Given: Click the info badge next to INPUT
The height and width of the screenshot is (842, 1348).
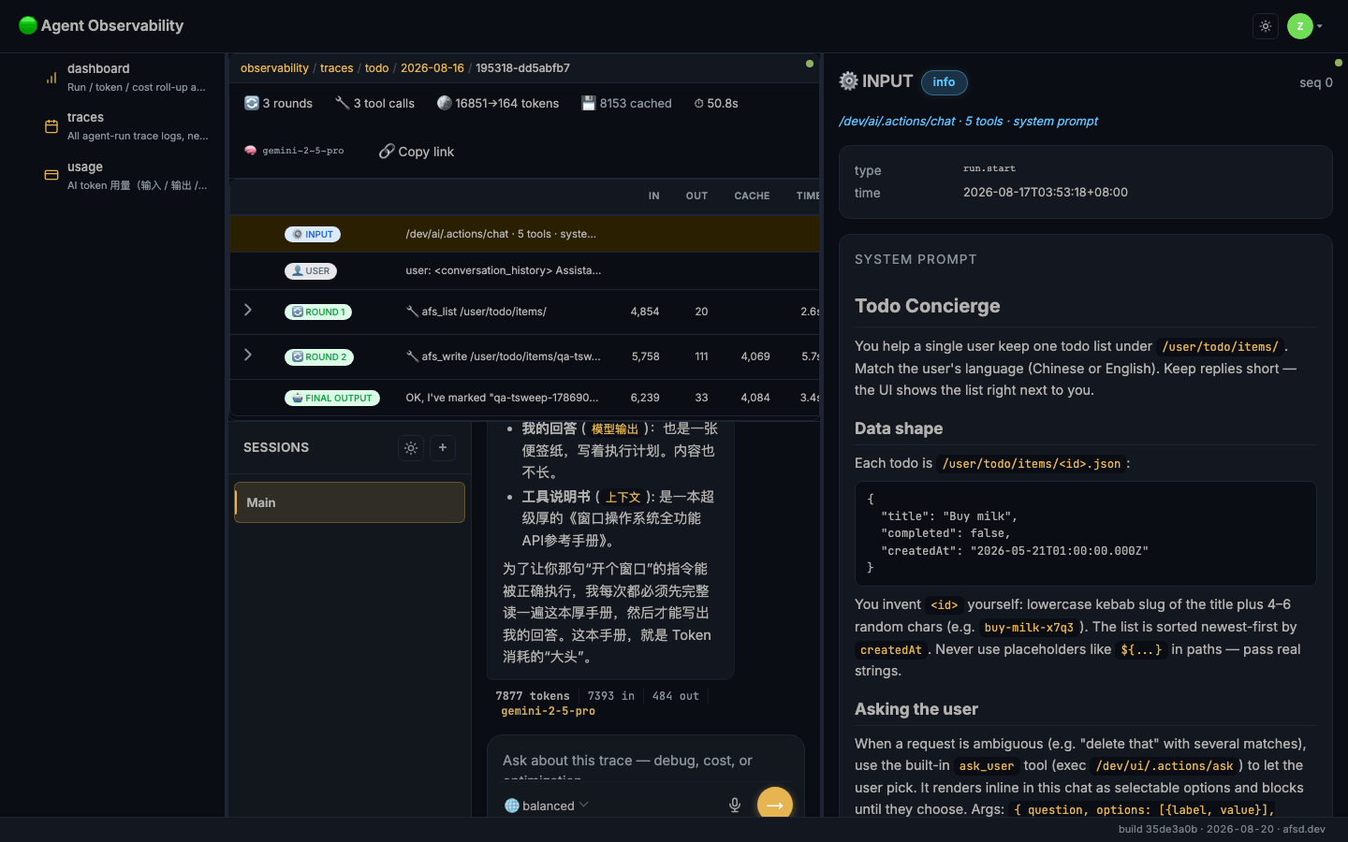Looking at the screenshot, I should (945, 82).
